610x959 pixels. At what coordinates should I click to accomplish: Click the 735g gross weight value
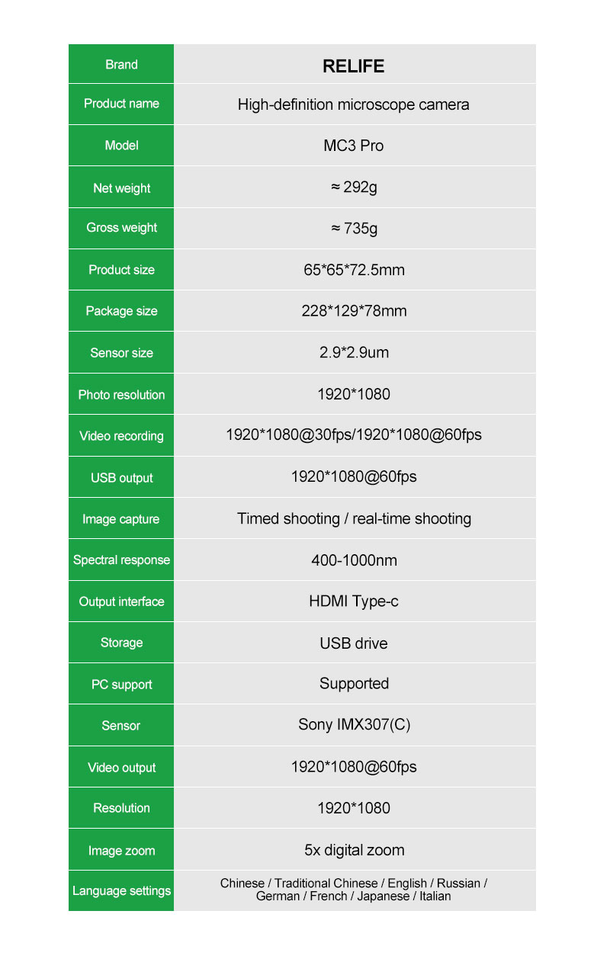(x=354, y=228)
